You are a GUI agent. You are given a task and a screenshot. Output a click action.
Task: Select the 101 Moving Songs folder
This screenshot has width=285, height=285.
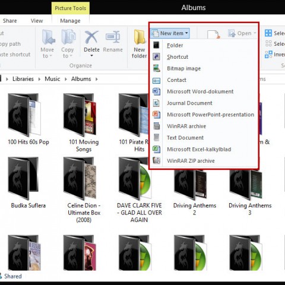coord(84,123)
